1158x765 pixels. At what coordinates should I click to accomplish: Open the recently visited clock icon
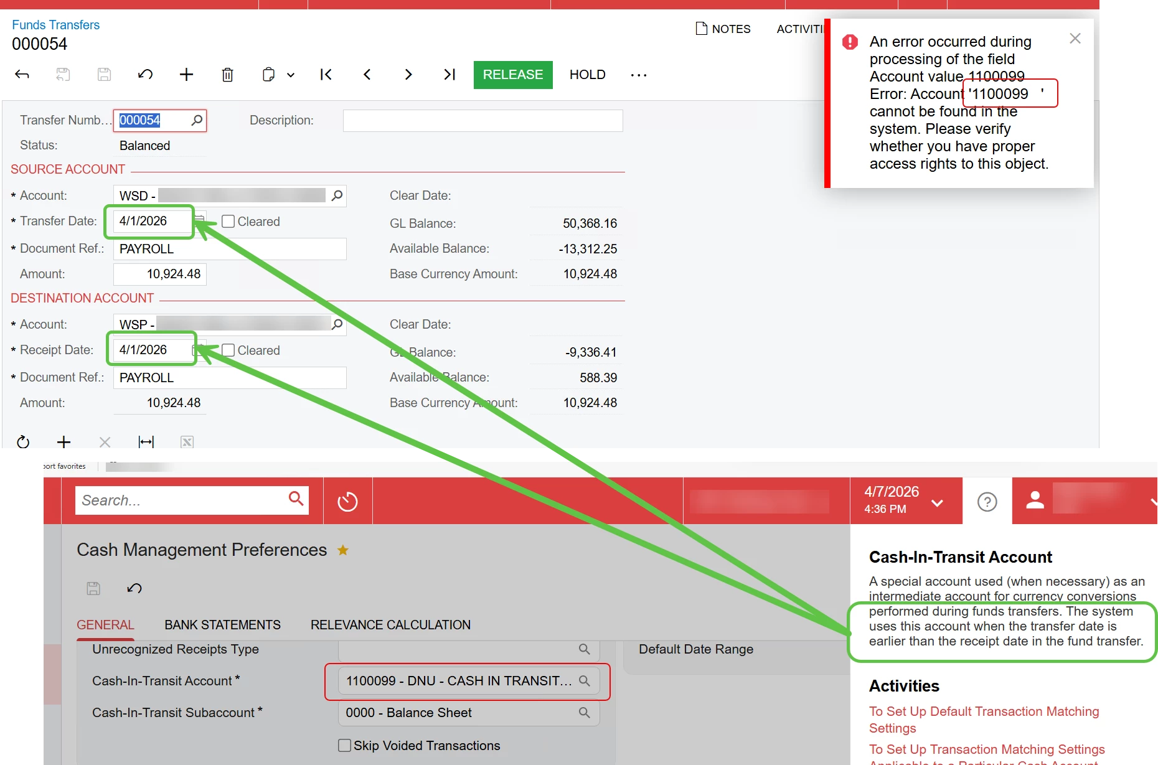[347, 501]
